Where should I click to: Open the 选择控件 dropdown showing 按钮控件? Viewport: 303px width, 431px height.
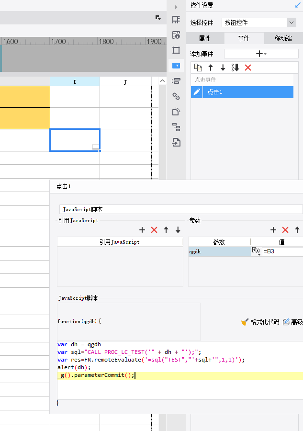[259, 23]
